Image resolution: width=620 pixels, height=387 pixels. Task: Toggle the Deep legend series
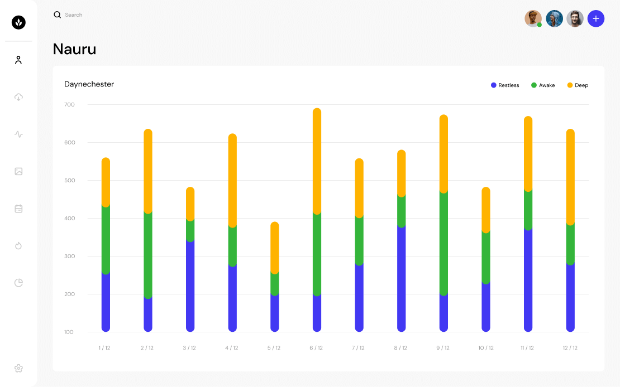(578, 85)
